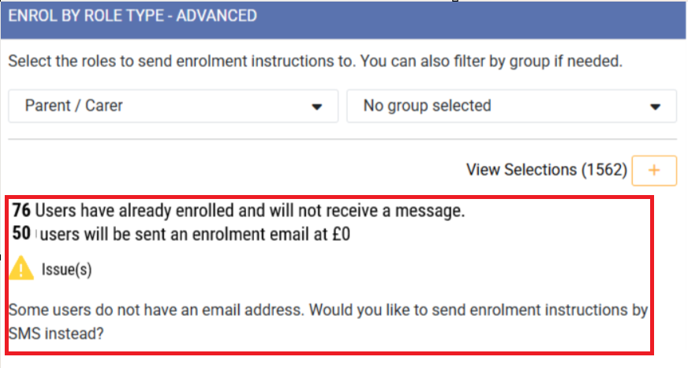Viewport: 688px width, 368px height.
Task: Click the select roles instruction text
Action: pyautogui.click(x=316, y=61)
